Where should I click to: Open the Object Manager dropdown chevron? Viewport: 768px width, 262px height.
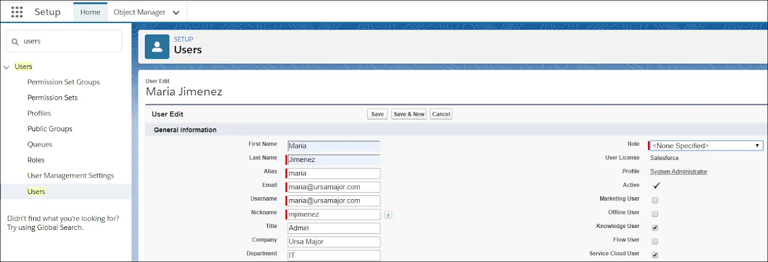tap(176, 13)
